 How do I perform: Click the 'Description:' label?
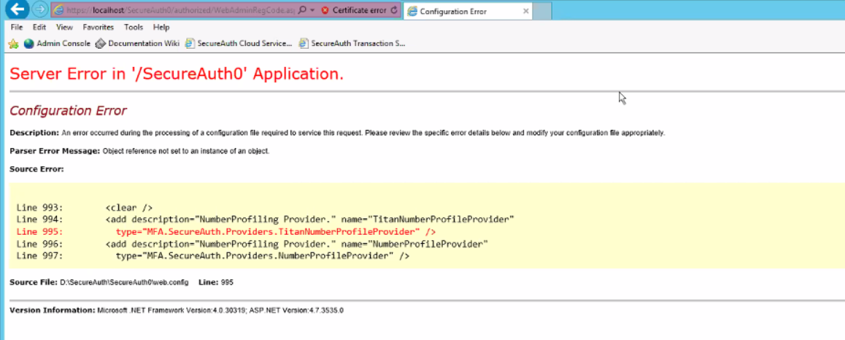pyautogui.click(x=34, y=133)
